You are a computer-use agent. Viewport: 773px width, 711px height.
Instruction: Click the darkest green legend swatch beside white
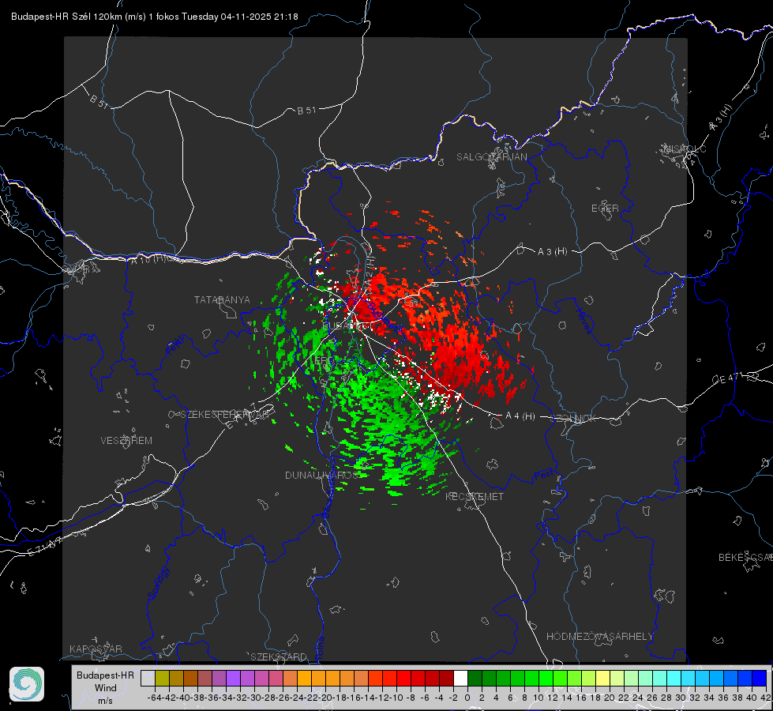pos(475,678)
